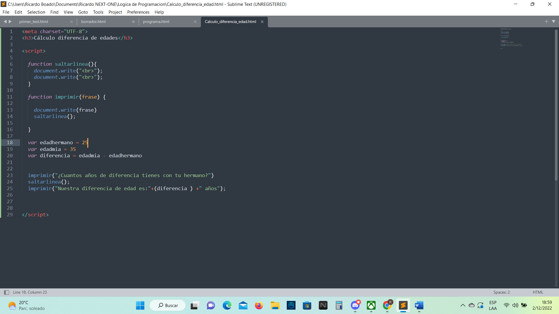Screen dimensions: 559x314
Task: Close the Calculo_diferencia_edad.html tab
Action: pos(262,22)
